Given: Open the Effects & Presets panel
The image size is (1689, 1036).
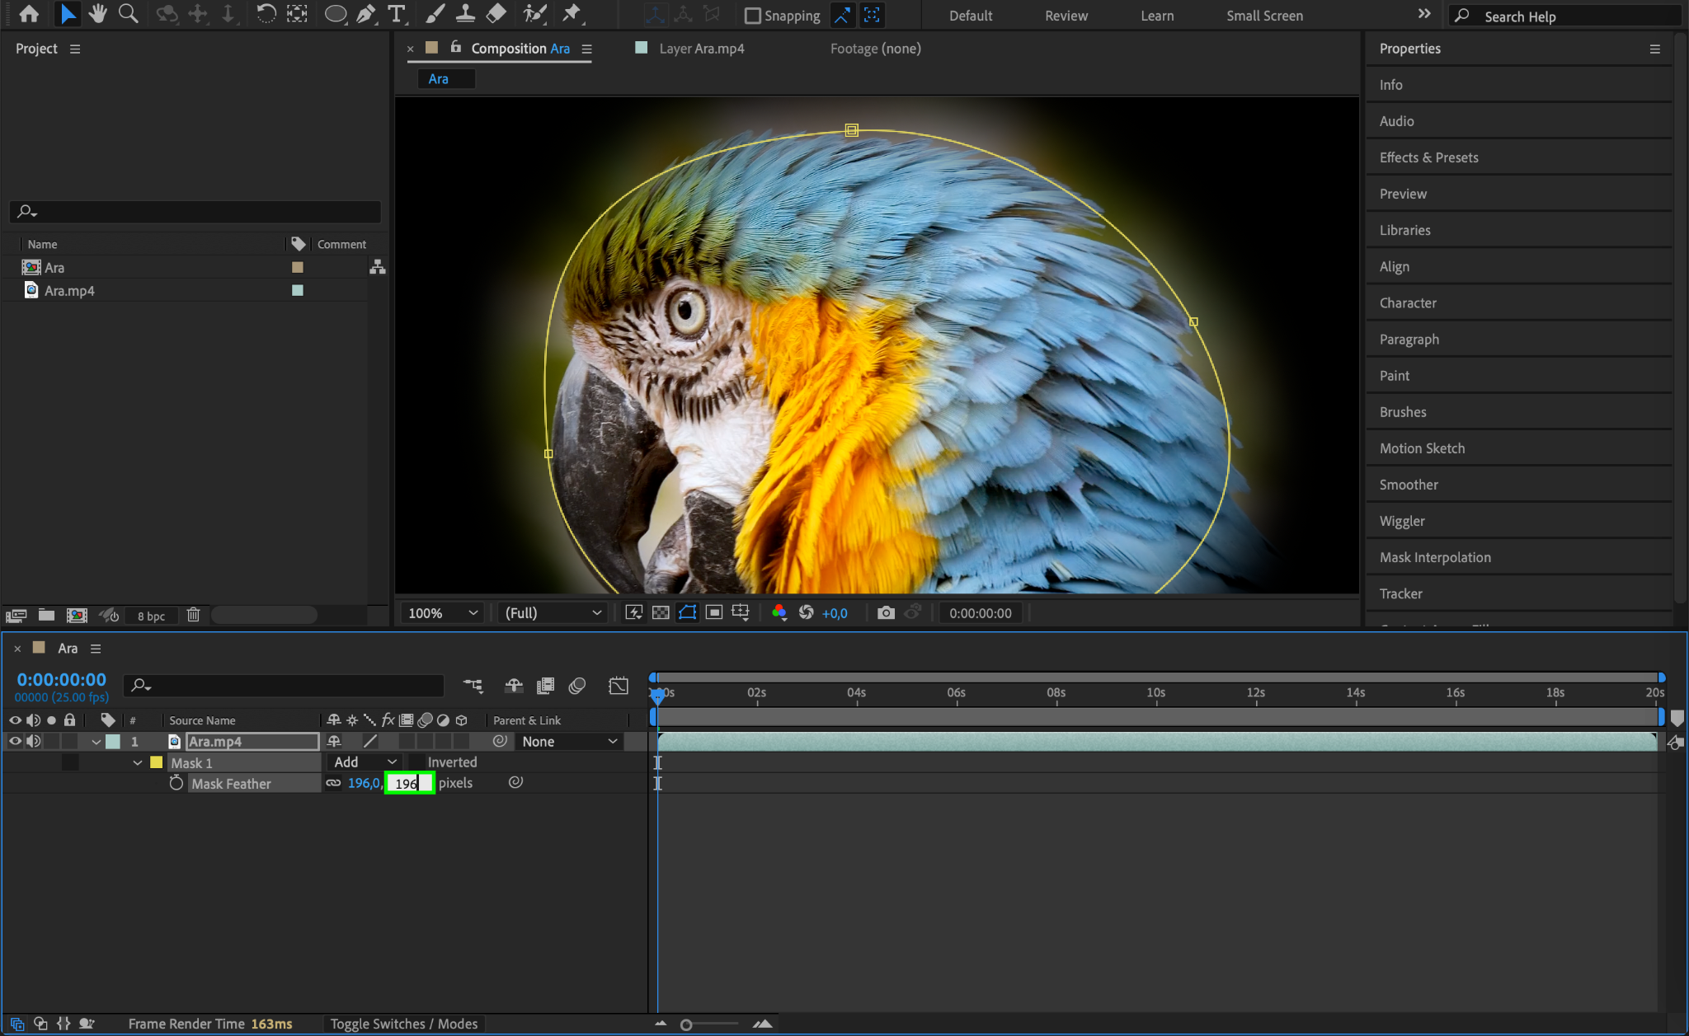Looking at the screenshot, I should 1428,157.
